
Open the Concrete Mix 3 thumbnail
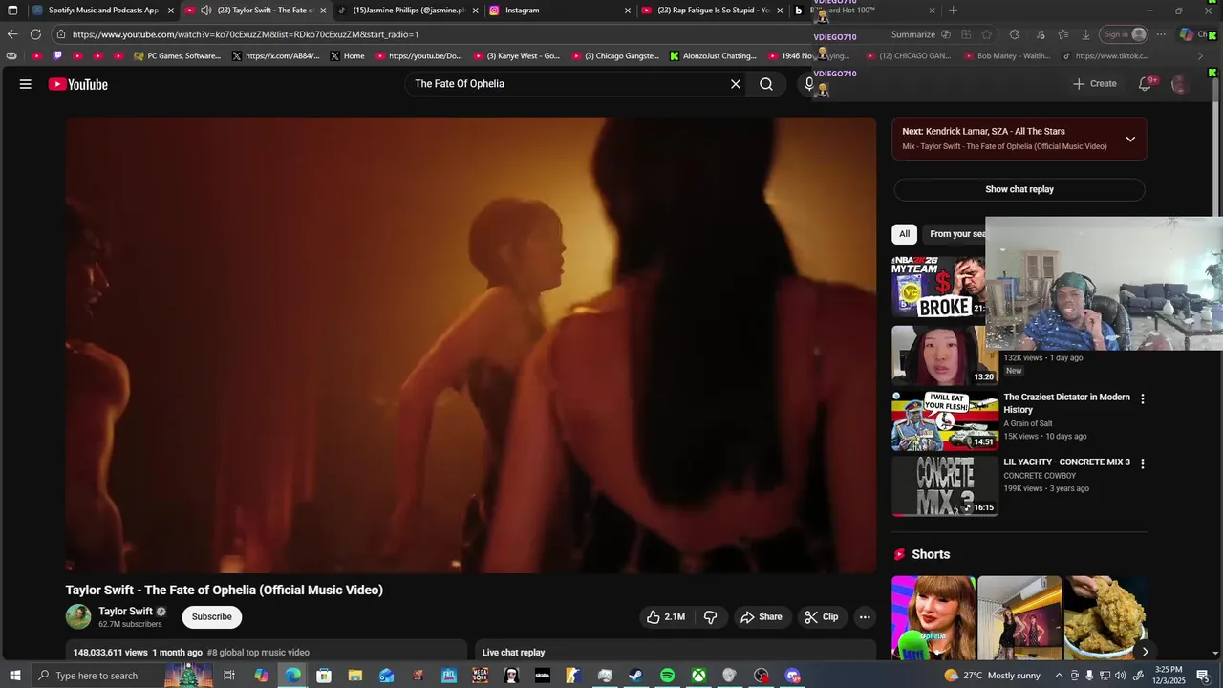click(x=945, y=485)
